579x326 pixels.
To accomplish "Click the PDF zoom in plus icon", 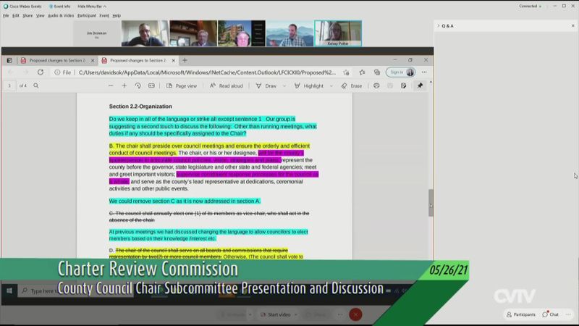I will [x=124, y=85].
